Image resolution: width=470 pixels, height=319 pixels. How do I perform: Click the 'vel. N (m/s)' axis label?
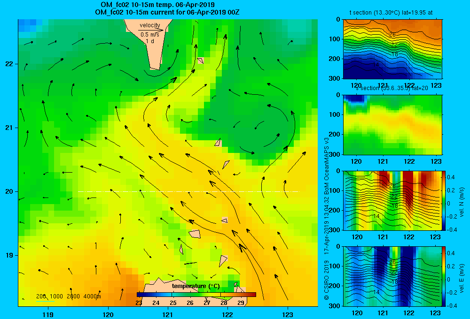click(462, 202)
